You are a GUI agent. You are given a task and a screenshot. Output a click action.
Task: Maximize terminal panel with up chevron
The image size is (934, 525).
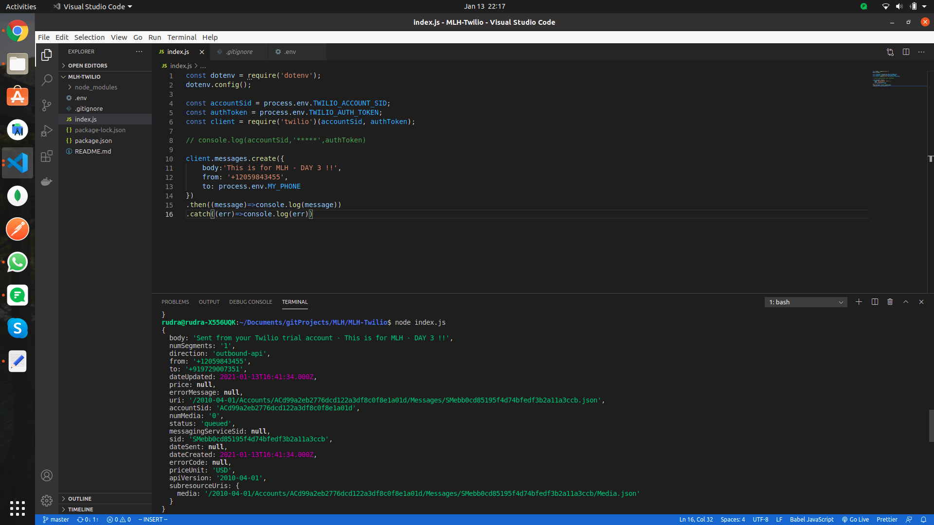point(906,302)
